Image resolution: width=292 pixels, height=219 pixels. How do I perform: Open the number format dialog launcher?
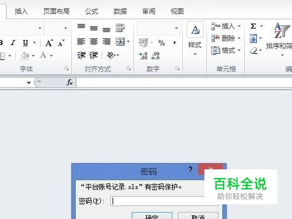click(178, 68)
